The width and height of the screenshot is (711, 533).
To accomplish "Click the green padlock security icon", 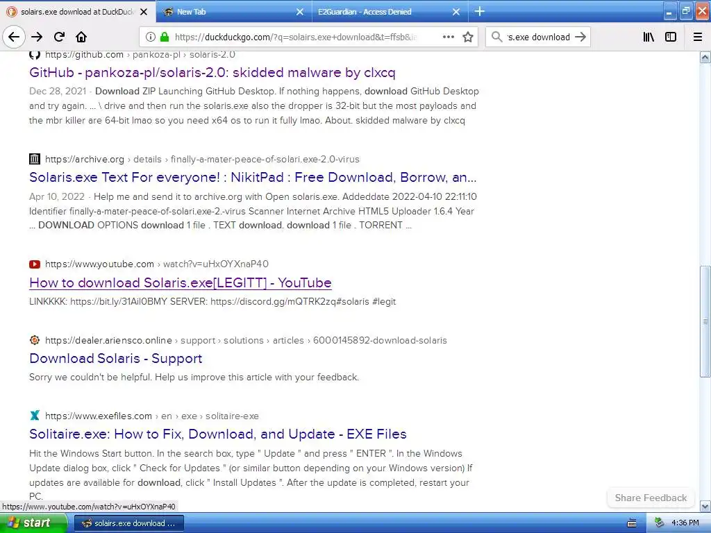I will 165,37.
